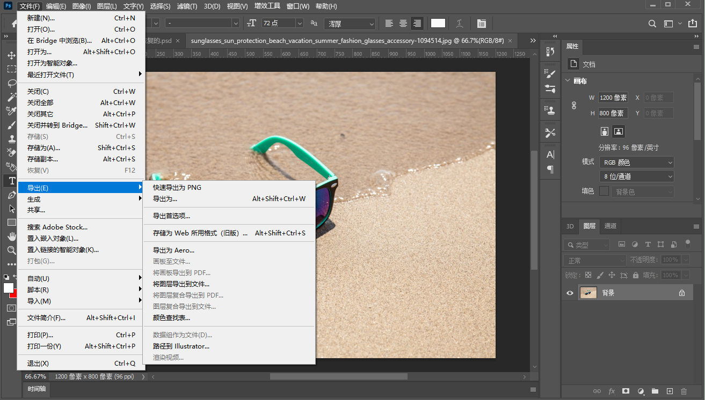Select the Horizontal Type tool in toolbar
Screen dimensions: 705x400
click(11, 181)
